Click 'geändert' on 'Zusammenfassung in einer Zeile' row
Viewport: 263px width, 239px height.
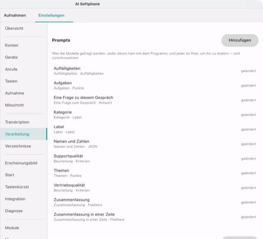pyautogui.click(x=249, y=217)
